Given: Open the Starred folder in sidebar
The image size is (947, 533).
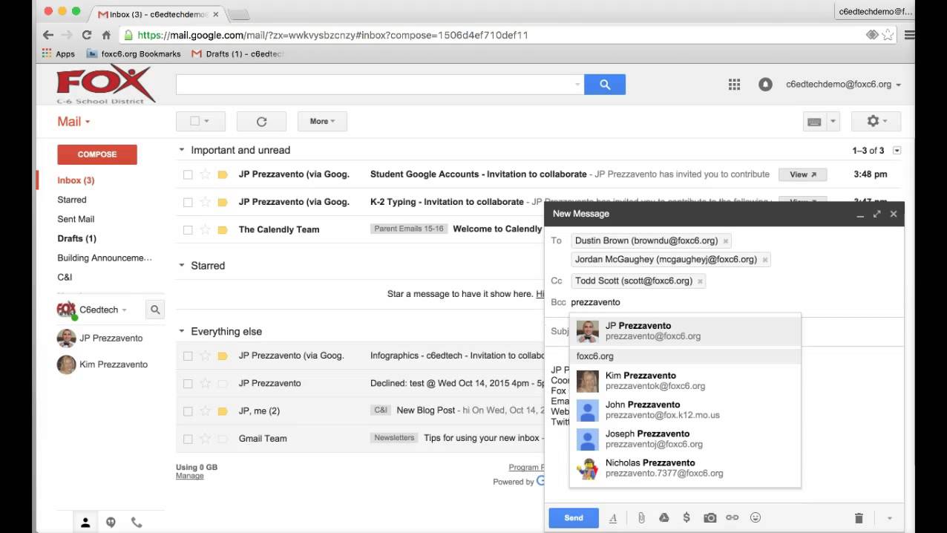Looking at the screenshot, I should coord(72,200).
